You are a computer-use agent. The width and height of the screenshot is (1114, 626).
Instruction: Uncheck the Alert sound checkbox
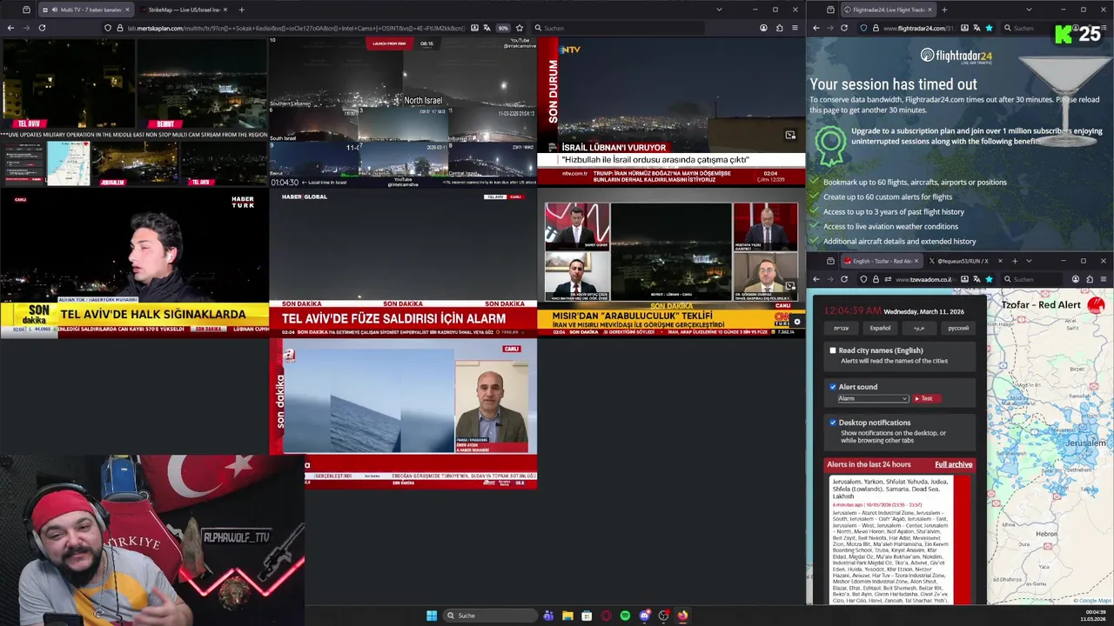click(833, 387)
